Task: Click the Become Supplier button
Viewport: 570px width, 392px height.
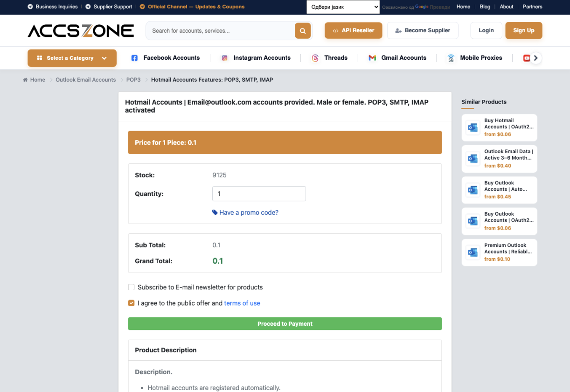Action: [423, 31]
